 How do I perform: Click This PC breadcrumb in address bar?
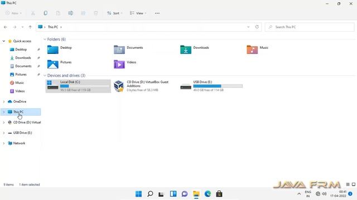pyautogui.click(x=53, y=27)
